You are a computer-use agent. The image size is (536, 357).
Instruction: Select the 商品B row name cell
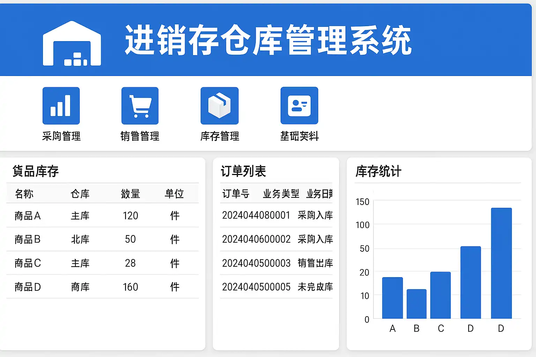click(28, 240)
